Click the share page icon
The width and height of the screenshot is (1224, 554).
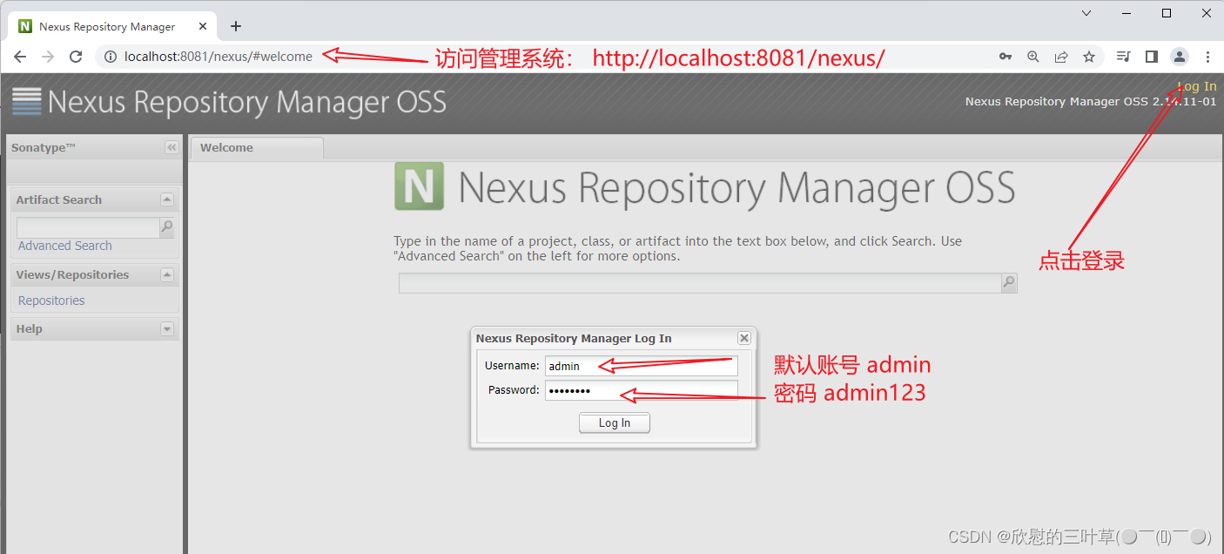[x=1061, y=57]
